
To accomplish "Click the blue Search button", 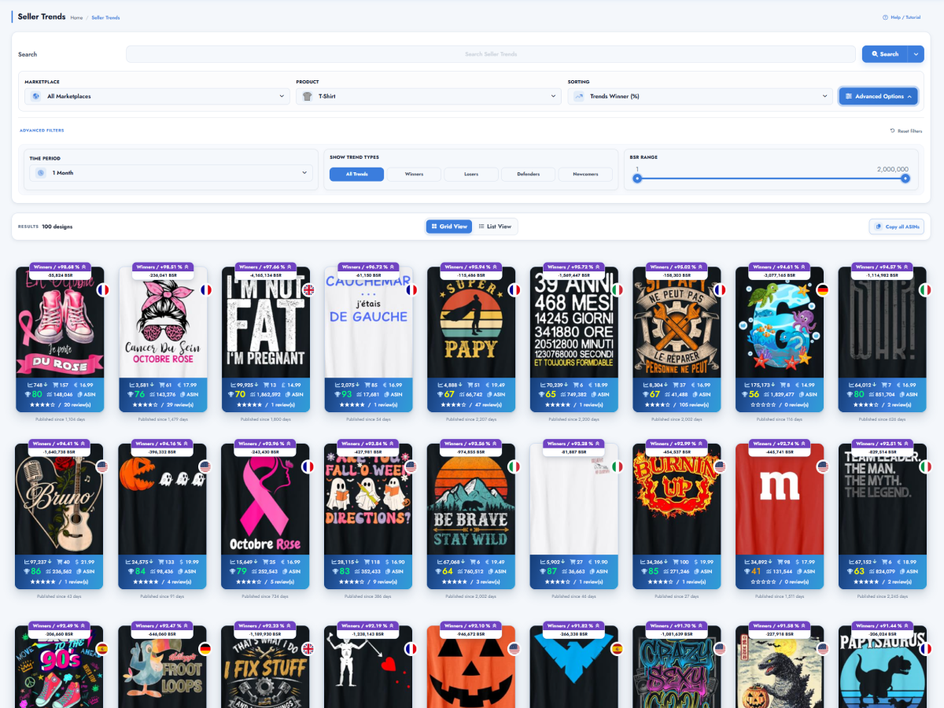I will (885, 54).
